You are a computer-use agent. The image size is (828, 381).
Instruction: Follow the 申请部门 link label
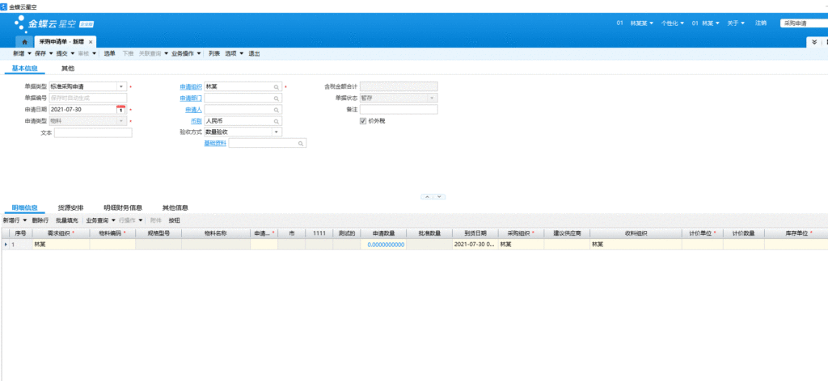point(191,98)
